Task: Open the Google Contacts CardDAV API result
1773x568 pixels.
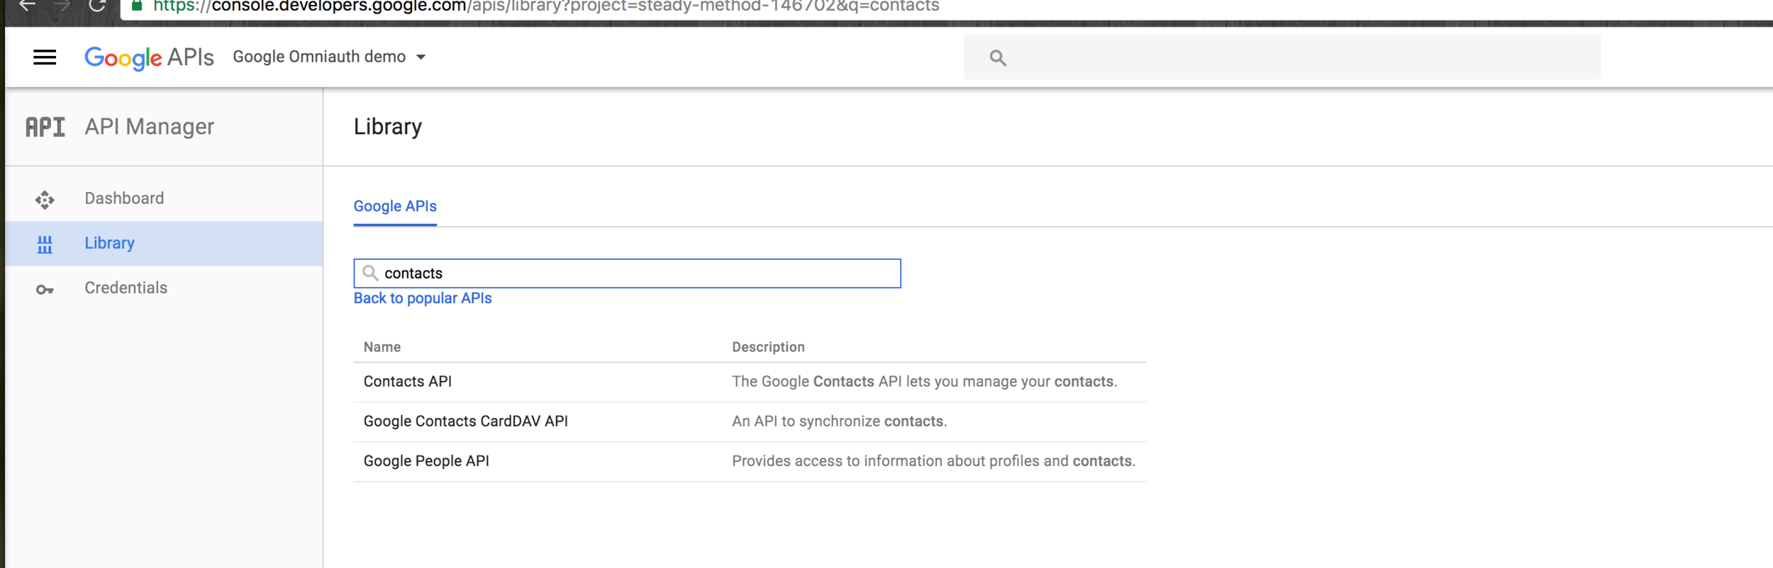Action: [x=466, y=421]
